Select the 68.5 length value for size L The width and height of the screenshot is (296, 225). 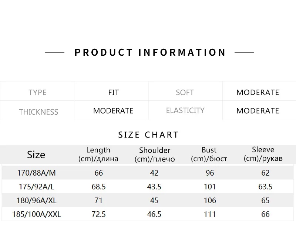99,187
